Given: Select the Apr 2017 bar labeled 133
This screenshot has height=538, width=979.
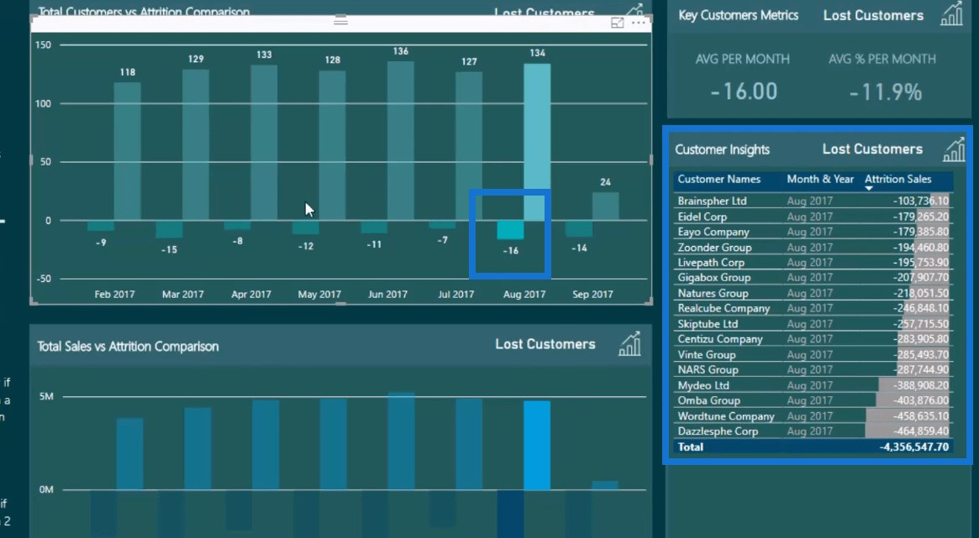Looking at the screenshot, I should (264, 143).
